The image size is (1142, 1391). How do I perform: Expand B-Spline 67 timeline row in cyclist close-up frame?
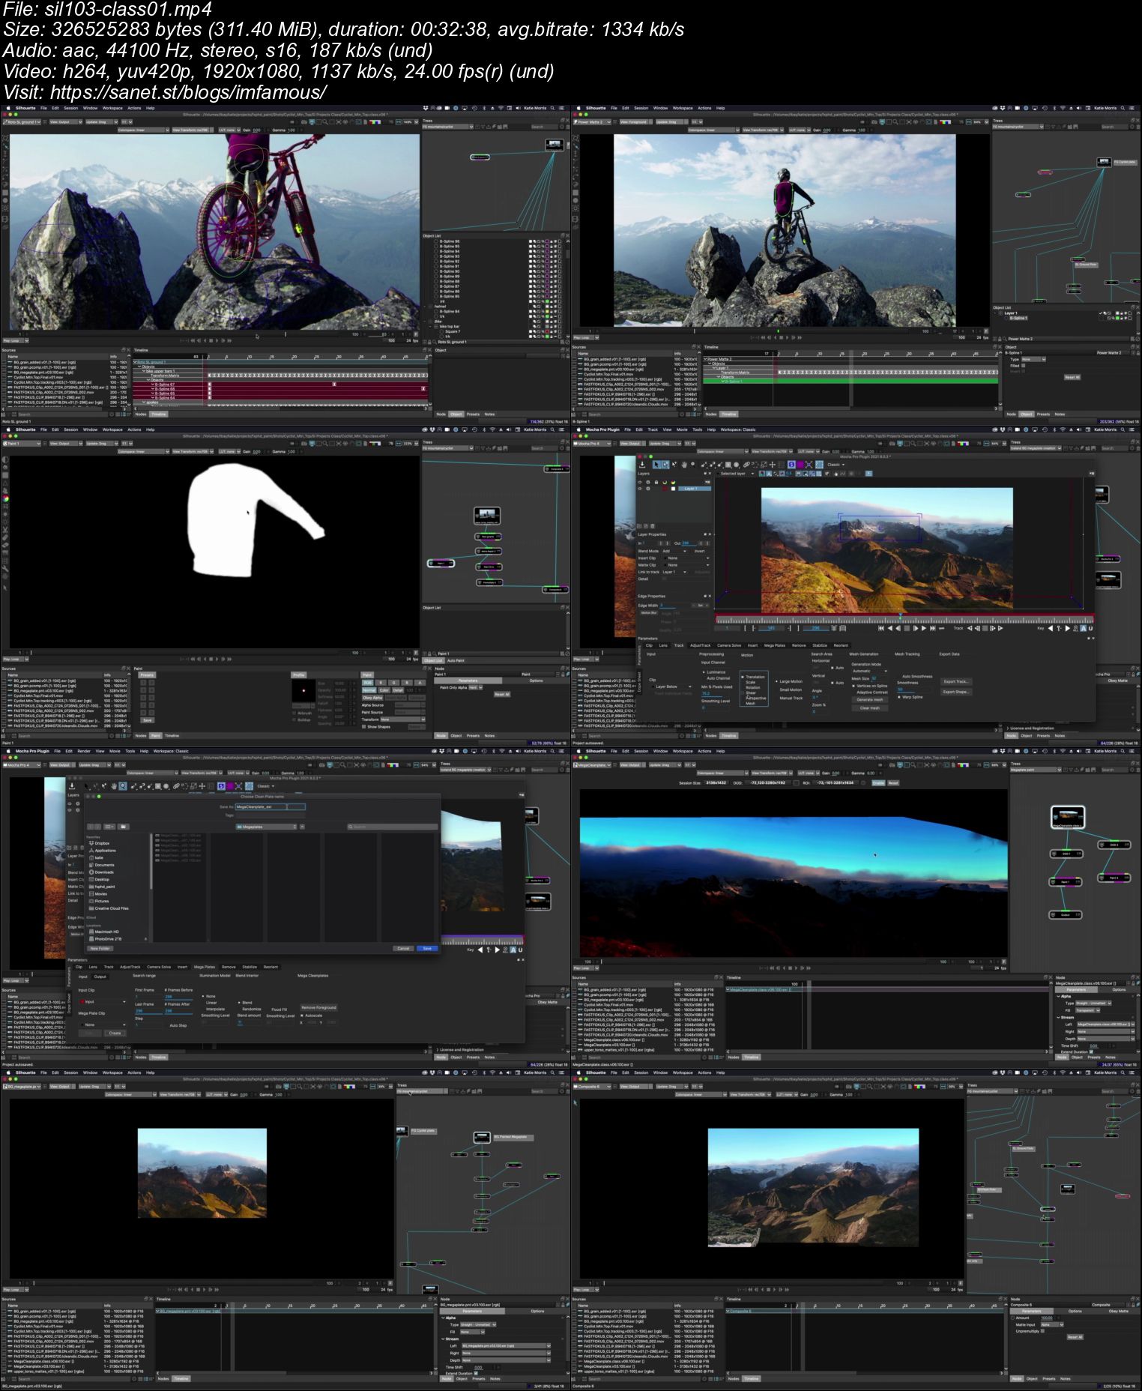point(153,384)
